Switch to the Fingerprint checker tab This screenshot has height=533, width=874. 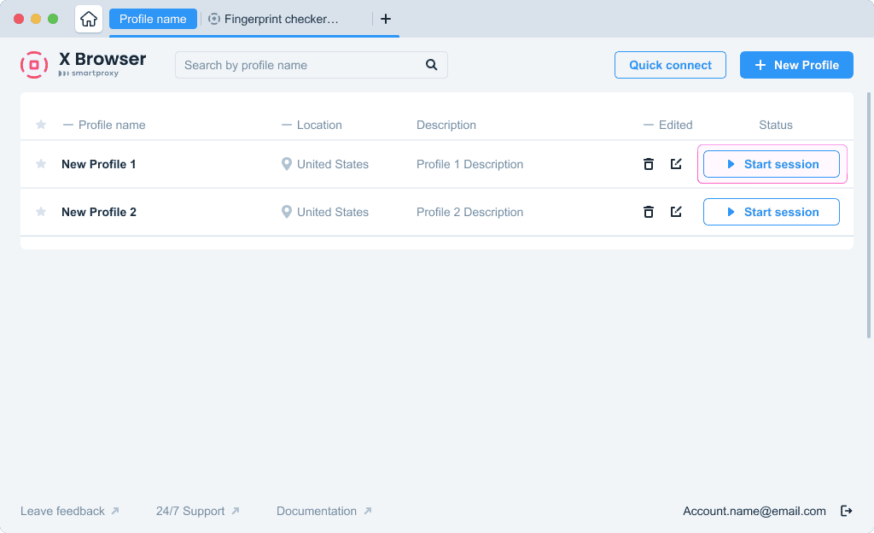[x=273, y=19]
